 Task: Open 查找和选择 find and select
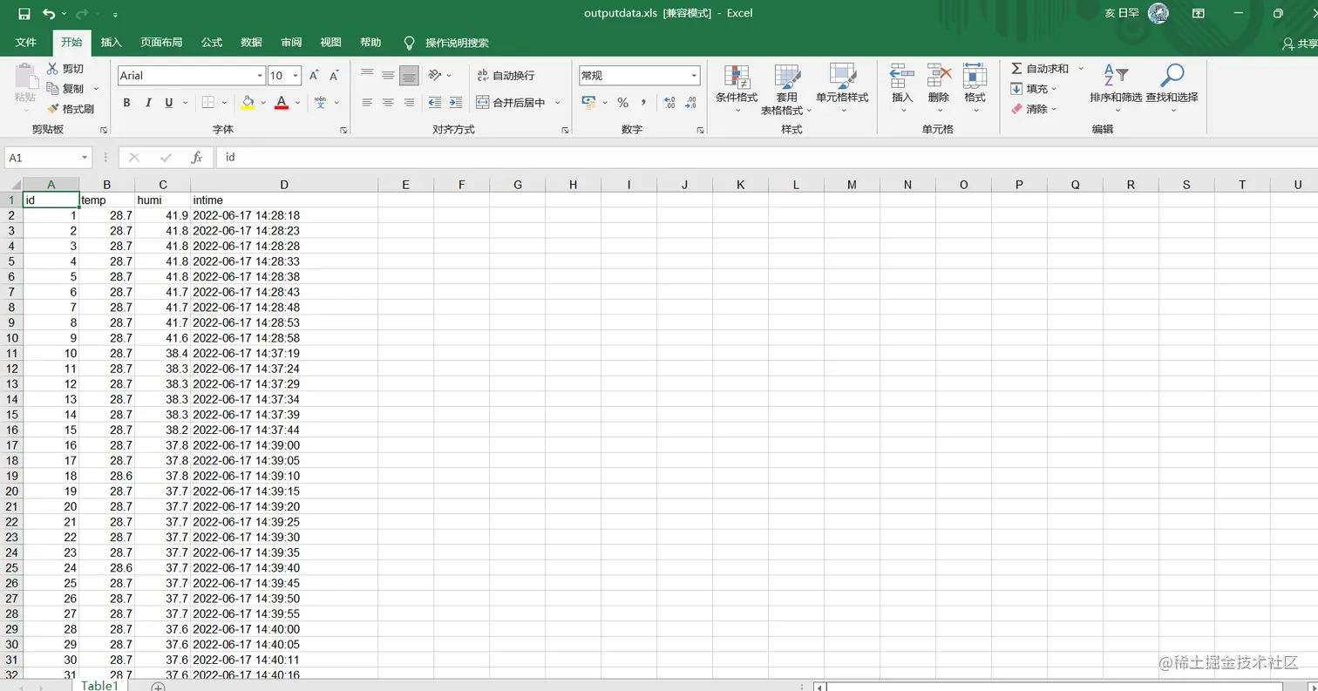coord(1172,89)
